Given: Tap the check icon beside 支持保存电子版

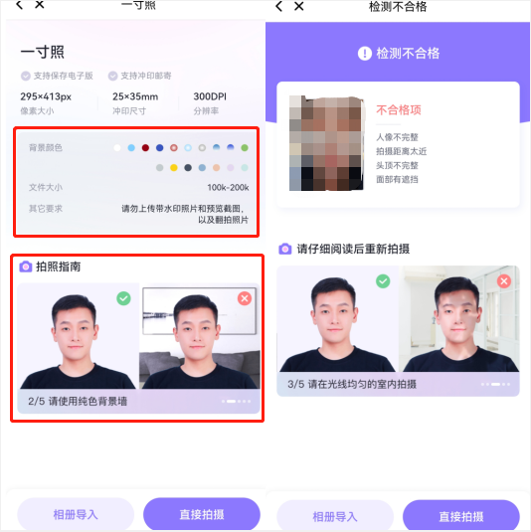Looking at the screenshot, I should point(26,76).
